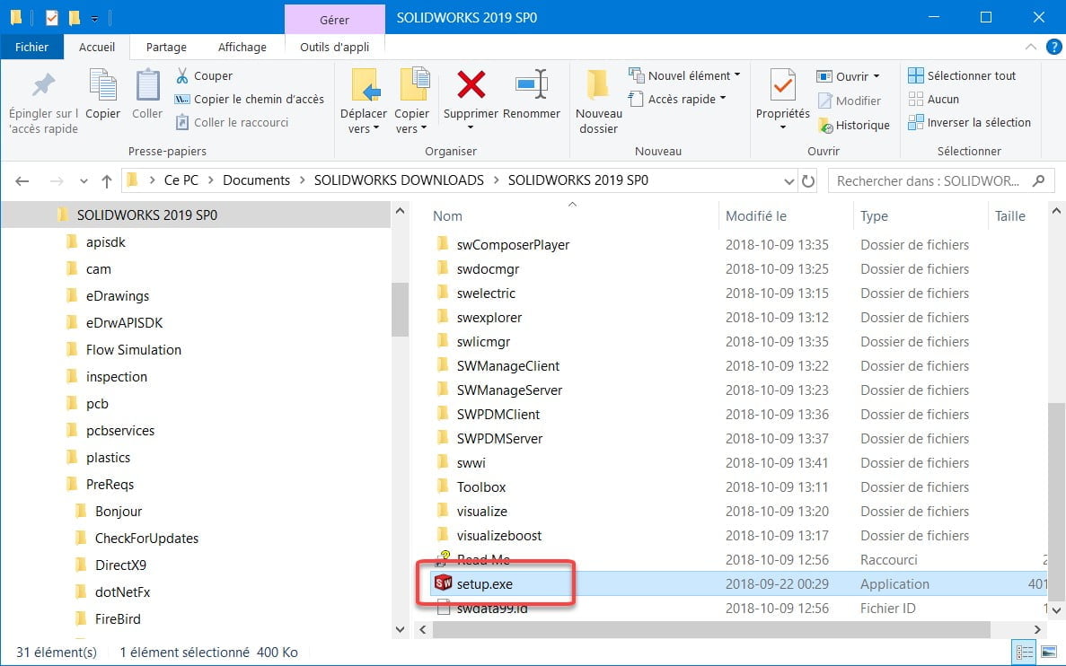Click SOLIDWORKS DOWNLOADS breadcrumb
Image resolution: width=1066 pixels, height=666 pixels.
pyautogui.click(x=399, y=180)
